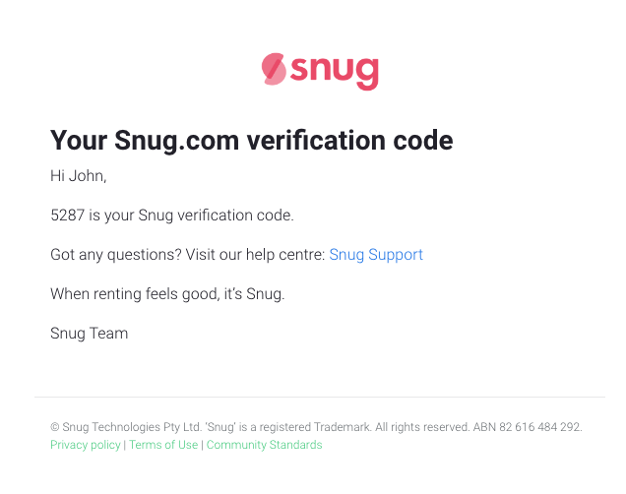The image size is (626, 494).
Task: Click the pink Snug logo circle mark
Action: tap(274, 69)
